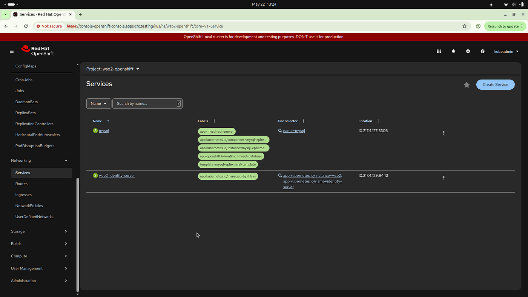Image resolution: width=528 pixels, height=297 pixels.
Task: Go to DaemonSets in sidebar
Action: click(x=26, y=102)
